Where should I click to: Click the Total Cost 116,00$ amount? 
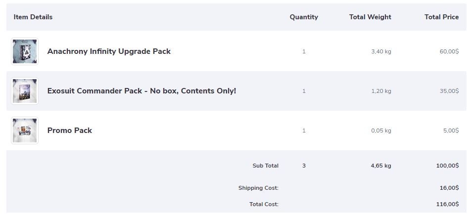pos(447,204)
